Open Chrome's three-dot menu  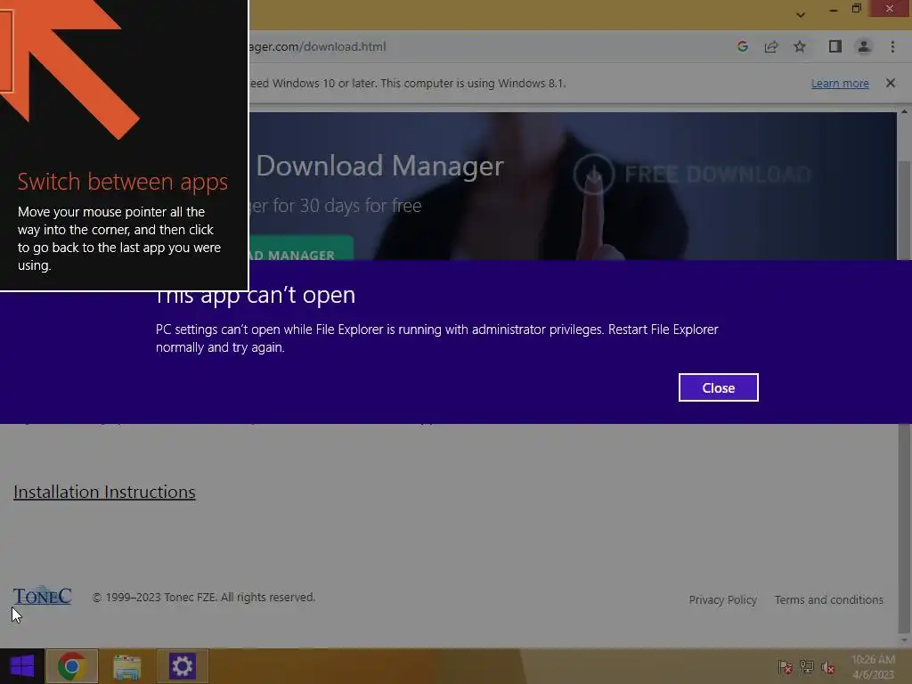892,46
